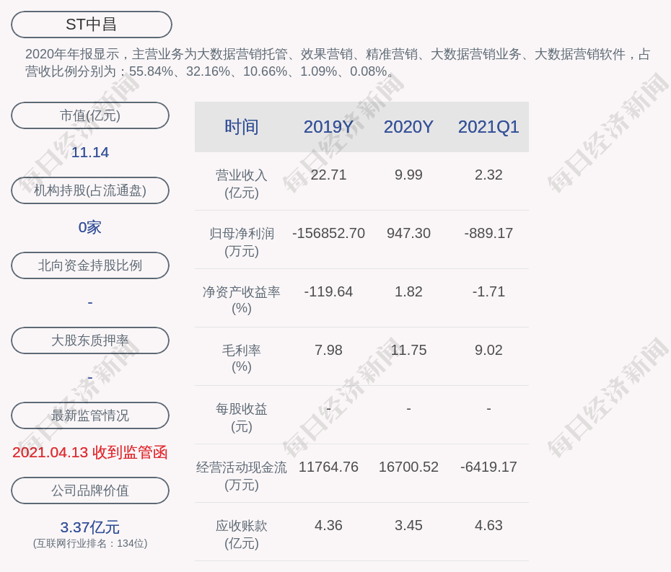Click the ROE value -1.71
This screenshot has height=572, width=671.
[x=488, y=292]
